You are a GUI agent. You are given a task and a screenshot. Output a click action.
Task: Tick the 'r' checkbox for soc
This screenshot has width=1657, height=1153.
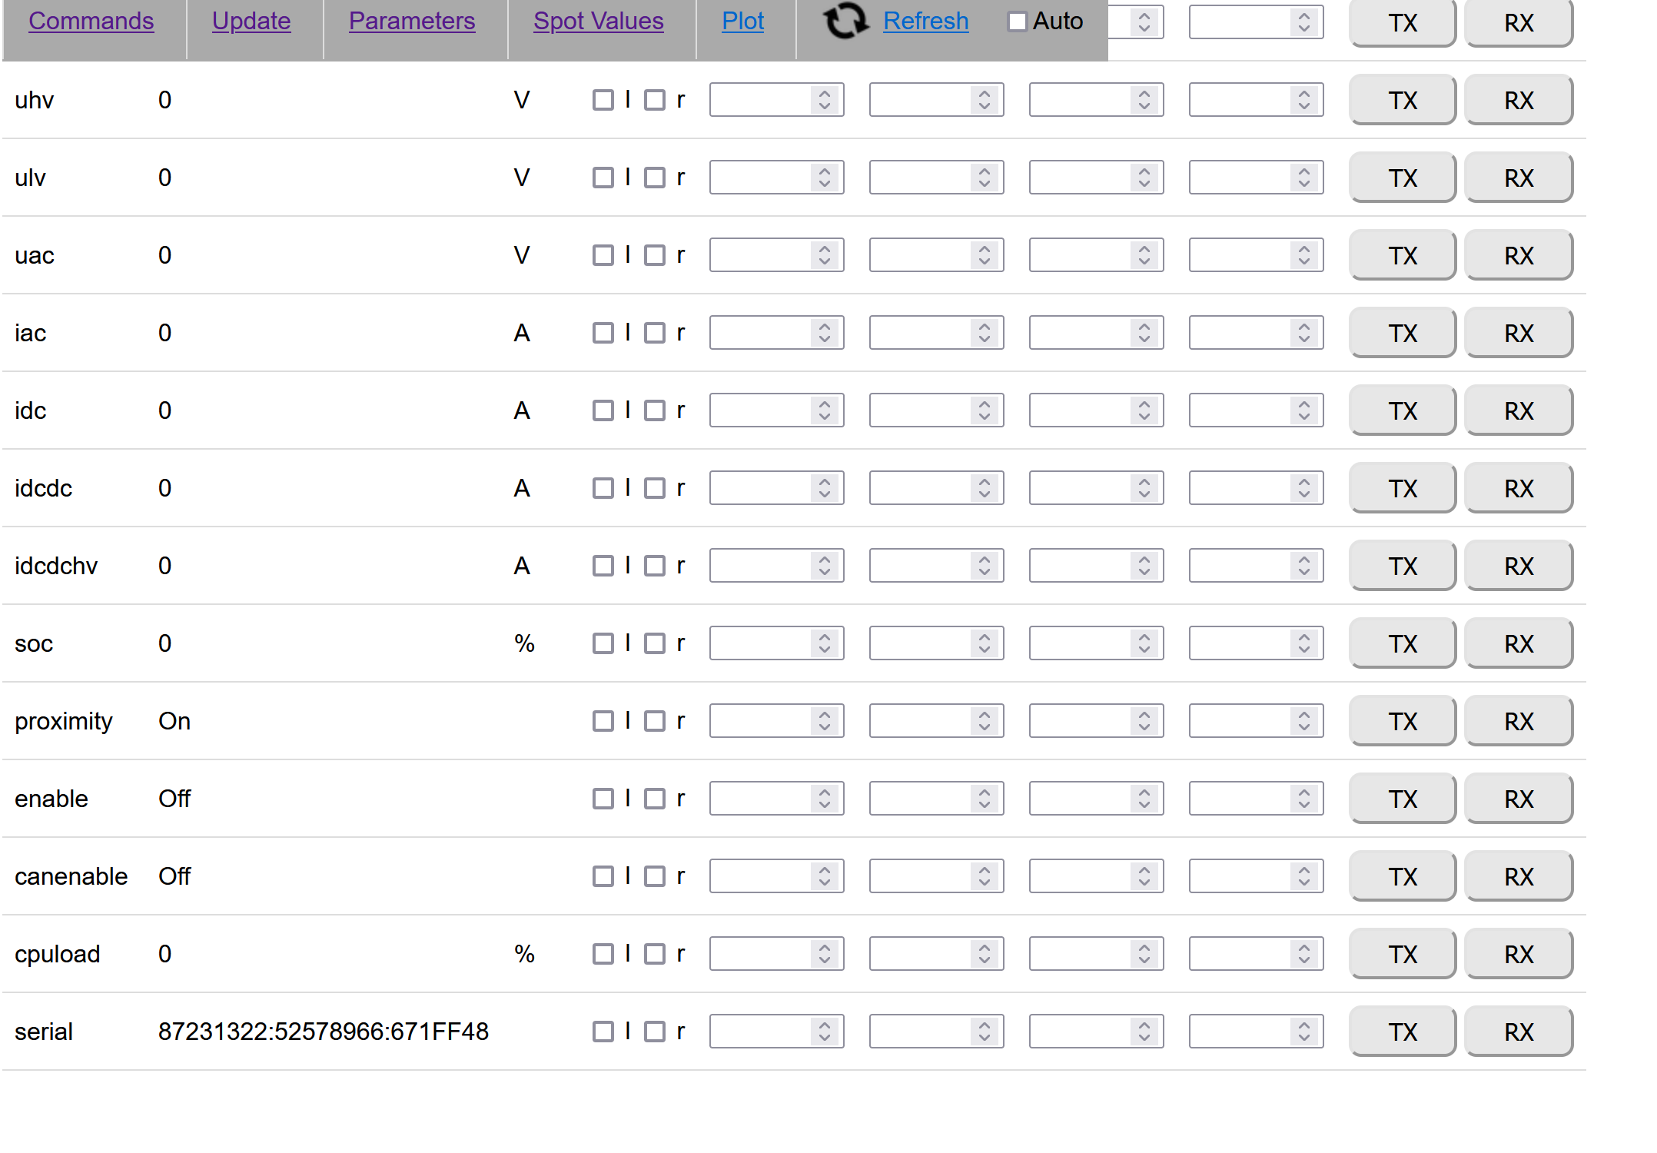point(655,643)
